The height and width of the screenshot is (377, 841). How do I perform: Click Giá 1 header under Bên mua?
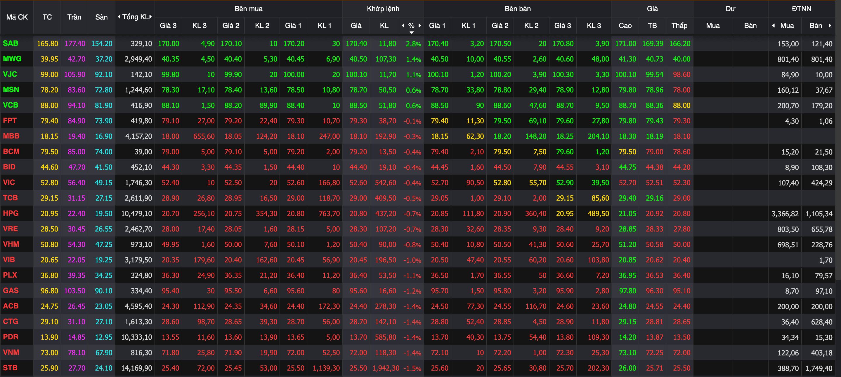(x=293, y=25)
